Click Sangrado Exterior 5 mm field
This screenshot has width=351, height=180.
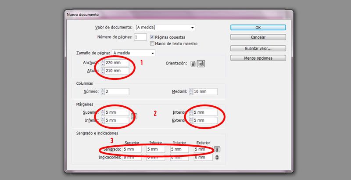[x=203, y=149]
